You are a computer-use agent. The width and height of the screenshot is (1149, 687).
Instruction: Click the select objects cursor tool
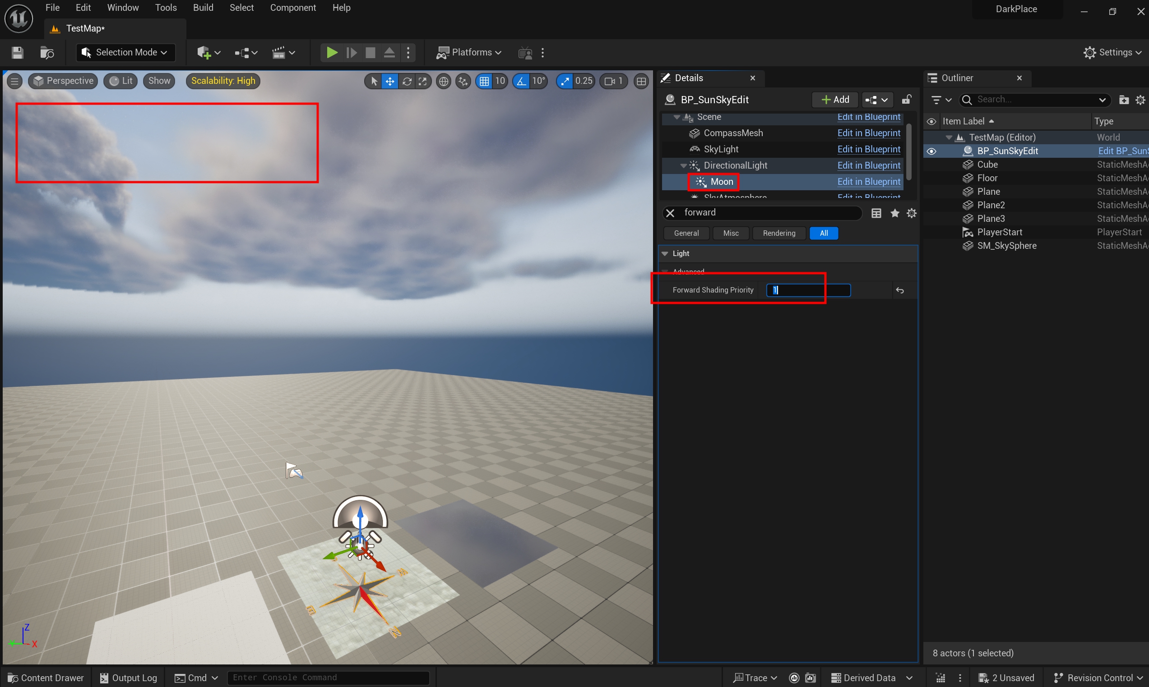(x=374, y=82)
